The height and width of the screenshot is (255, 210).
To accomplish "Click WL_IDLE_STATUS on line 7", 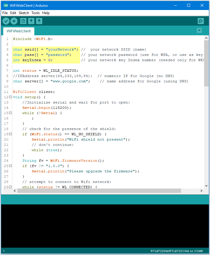I will 60,71.
